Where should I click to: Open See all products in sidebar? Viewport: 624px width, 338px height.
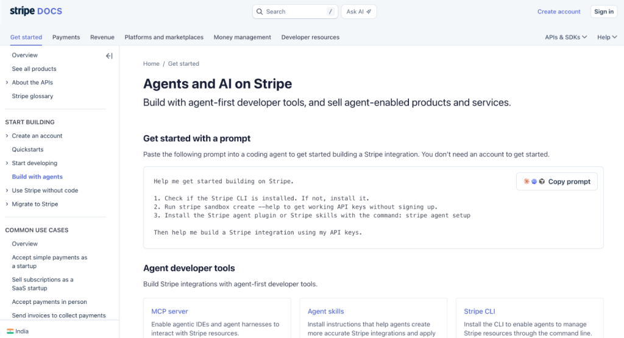click(34, 69)
